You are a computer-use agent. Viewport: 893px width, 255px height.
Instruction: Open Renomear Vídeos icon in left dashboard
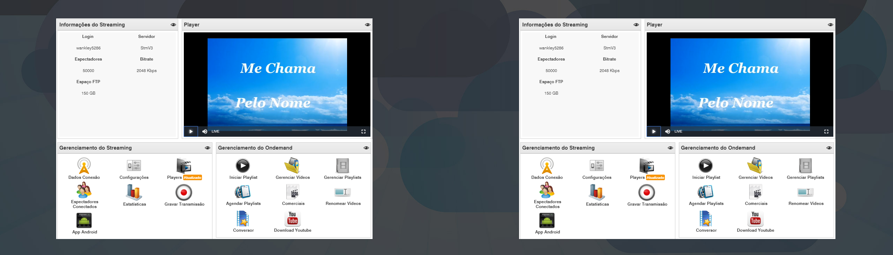[343, 192]
